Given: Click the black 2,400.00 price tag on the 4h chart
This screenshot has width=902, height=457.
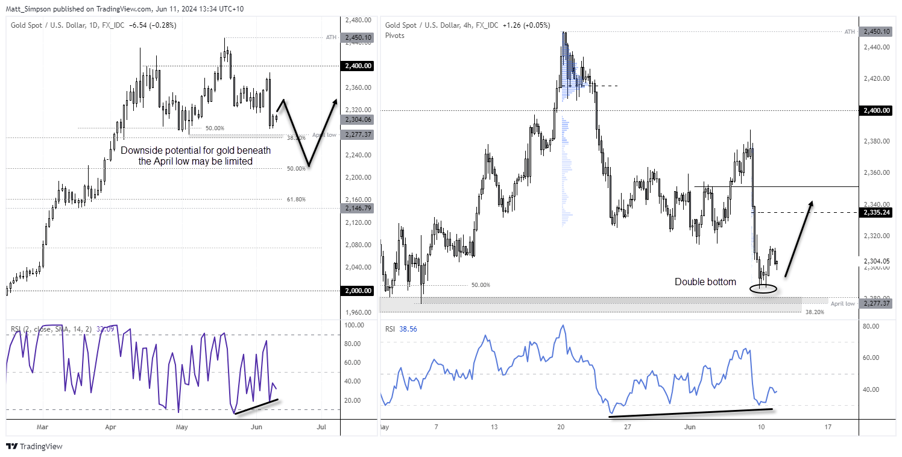Looking at the screenshot, I should [876, 110].
